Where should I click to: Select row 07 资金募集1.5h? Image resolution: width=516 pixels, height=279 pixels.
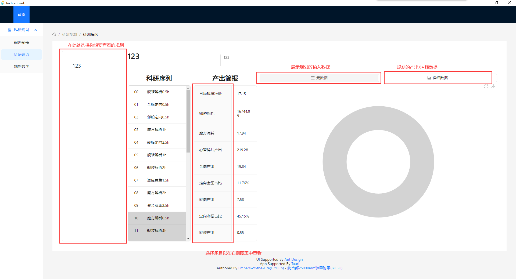(x=157, y=180)
